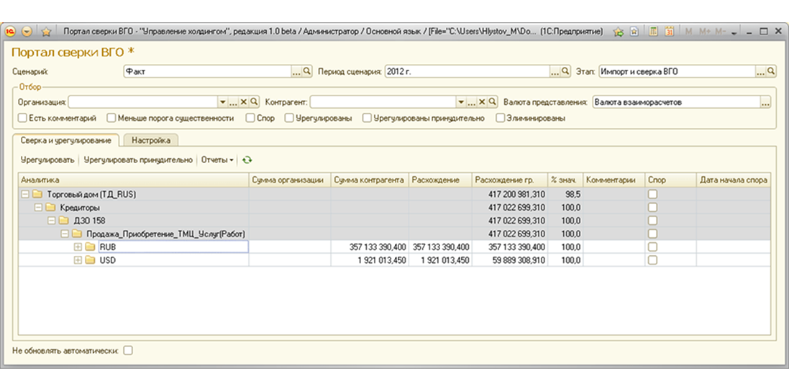Click the Урегулировать button

point(47,160)
